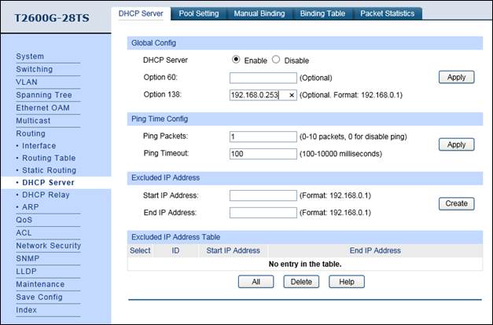493x325 pixels.
Task: Click the Create button for excluded IP address
Action: point(456,203)
